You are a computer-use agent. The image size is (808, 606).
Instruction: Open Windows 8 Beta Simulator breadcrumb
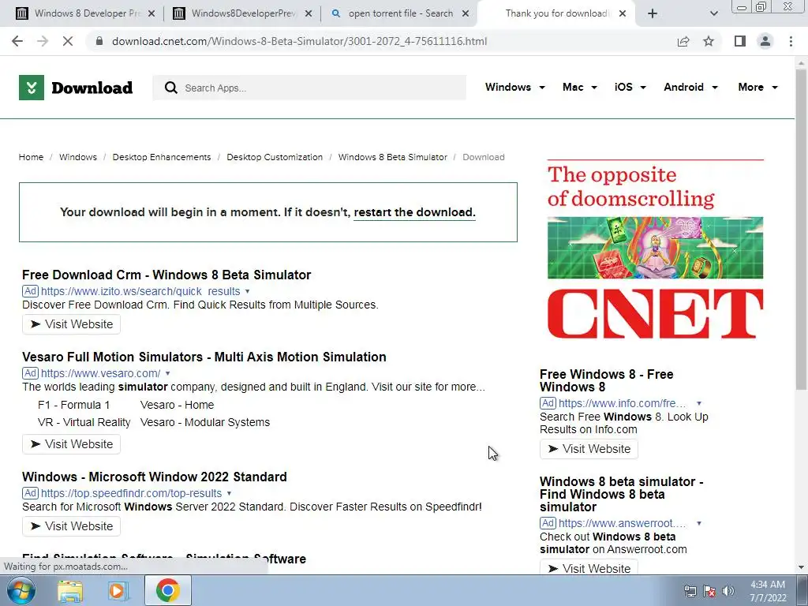[393, 157]
